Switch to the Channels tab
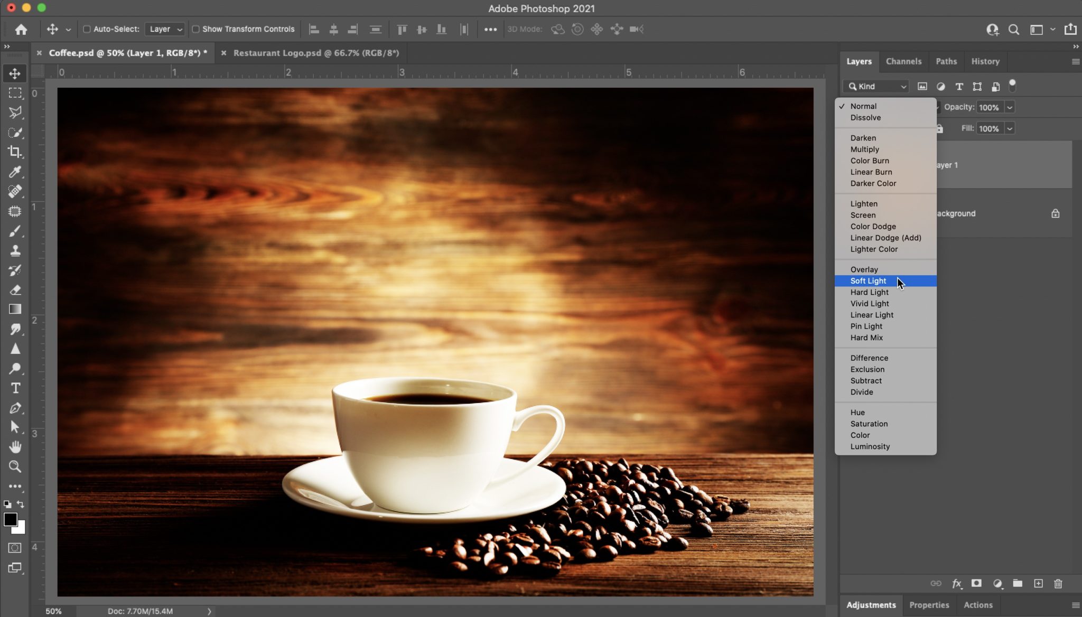This screenshot has width=1082, height=617. (x=903, y=61)
